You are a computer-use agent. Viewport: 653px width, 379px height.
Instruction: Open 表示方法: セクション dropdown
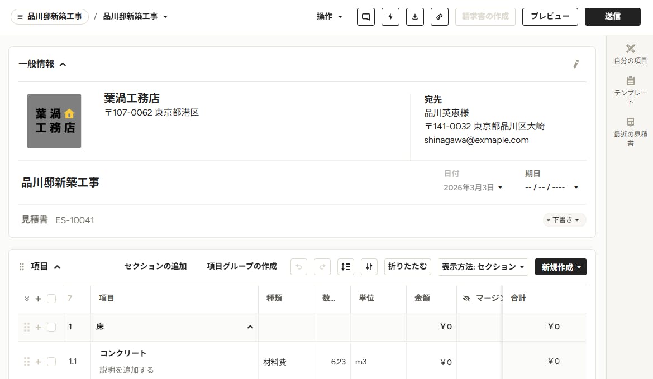coord(483,267)
